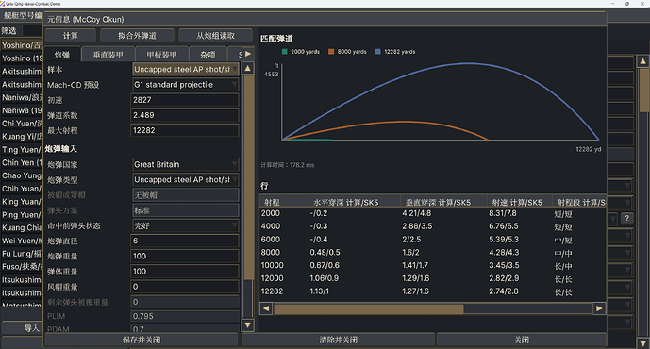This screenshot has height=349, width=650.
Task: Click the 水平穿深 计算/SK5 column header
Action: (354, 202)
